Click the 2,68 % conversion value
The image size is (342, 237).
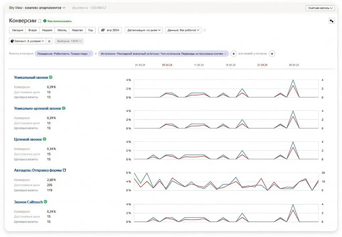51,180
